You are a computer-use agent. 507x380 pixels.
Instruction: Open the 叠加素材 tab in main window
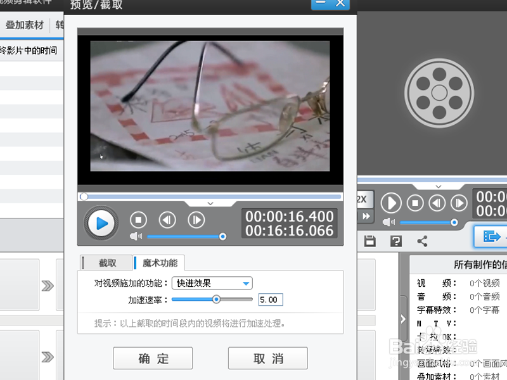[25, 25]
